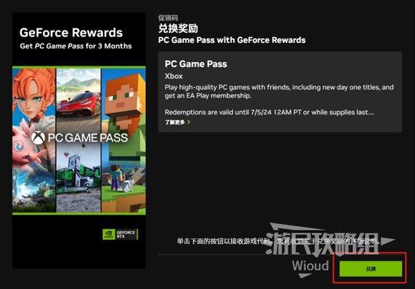The height and width of the screenshot is (289, 415).
Task: Click the Xbox publisher label
Action: coord(174,76)
